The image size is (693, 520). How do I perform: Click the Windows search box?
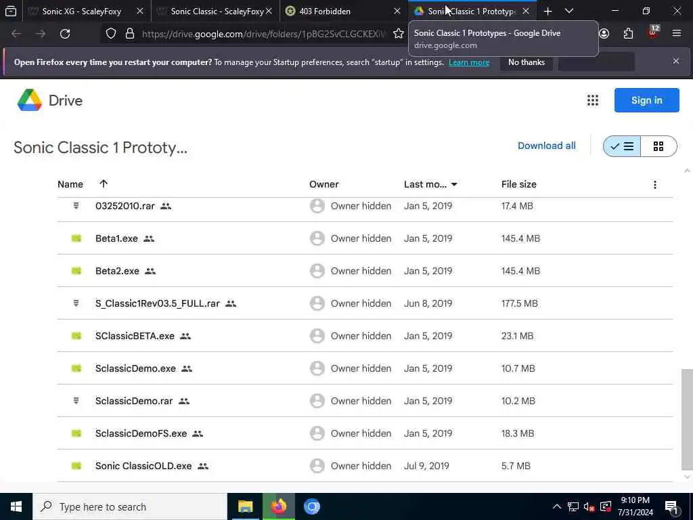click(130, 506)
